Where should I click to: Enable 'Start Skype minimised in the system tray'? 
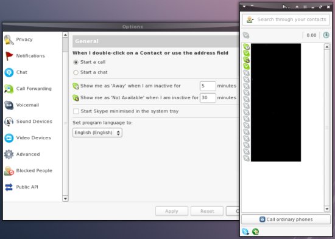pyautogui.click(x=76, y=111)
